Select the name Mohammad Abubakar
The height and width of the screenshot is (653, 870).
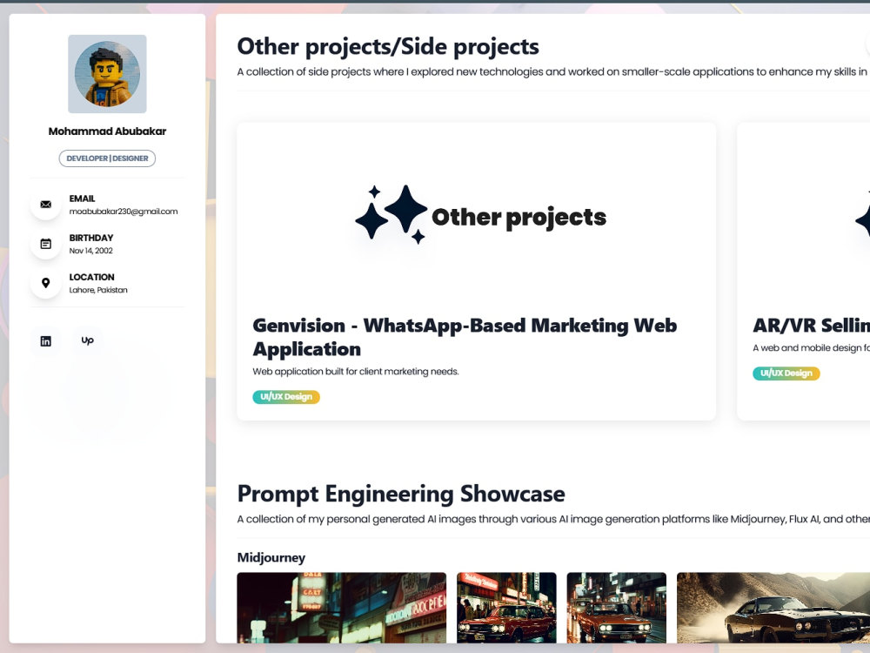click(107, 131)
